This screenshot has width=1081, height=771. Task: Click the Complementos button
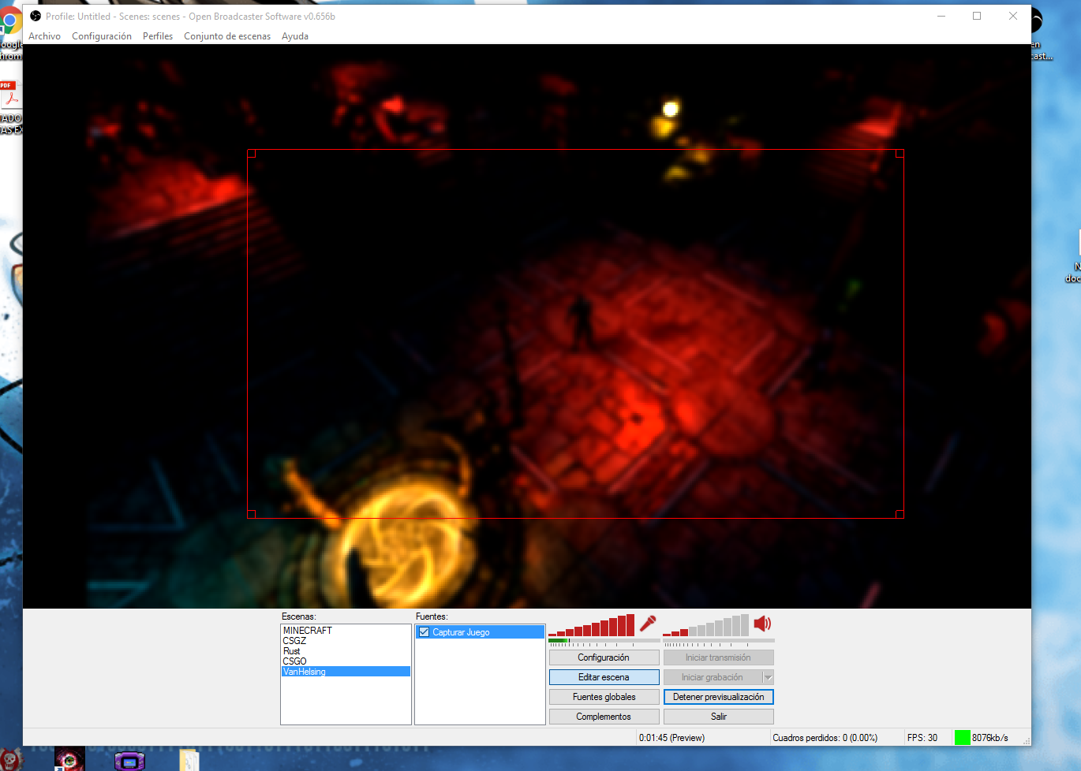604,717
